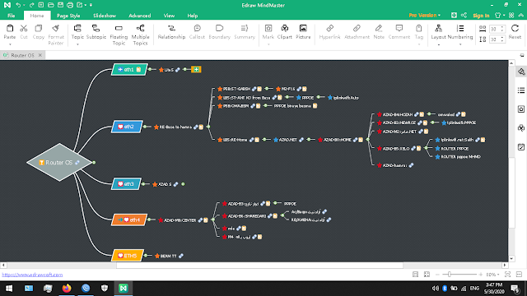This screenshot has width=527, height=296.
Task: Click the zoom in plus button
Action: click(481, 275)
